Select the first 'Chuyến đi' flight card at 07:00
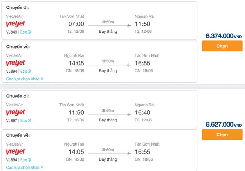 [x=99, y=21]
